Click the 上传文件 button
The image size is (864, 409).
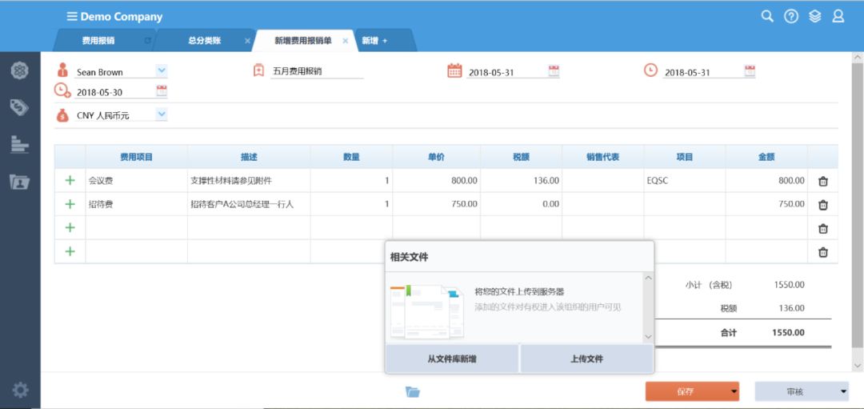tap(586, 359)
